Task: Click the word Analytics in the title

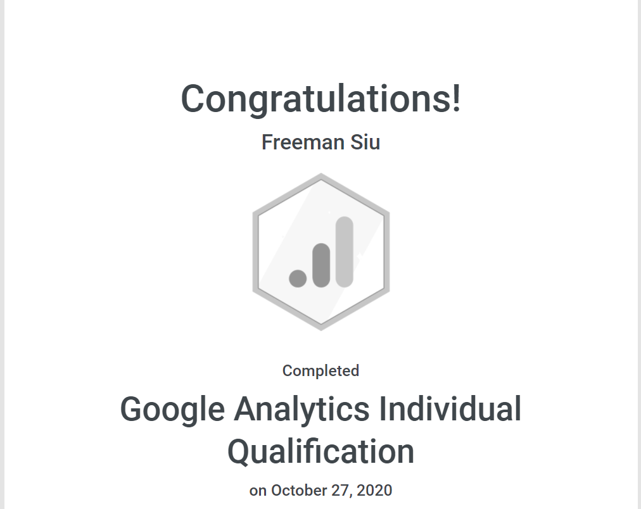Action: click(302, 410)
